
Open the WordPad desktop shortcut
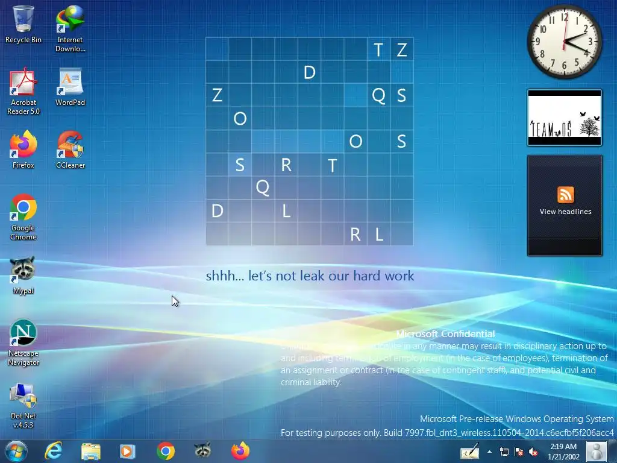coord(70,87)
